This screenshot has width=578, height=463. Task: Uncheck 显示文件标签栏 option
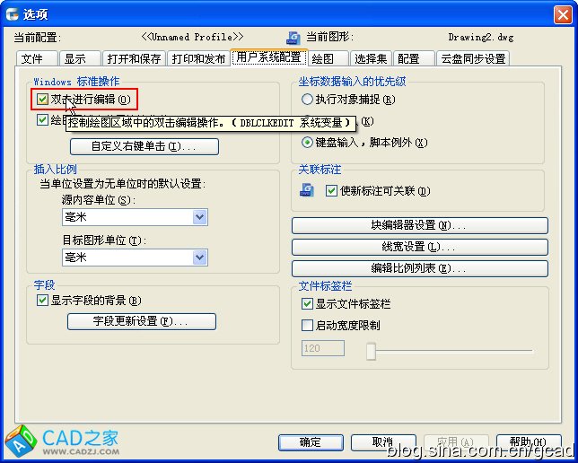point(308,304)
